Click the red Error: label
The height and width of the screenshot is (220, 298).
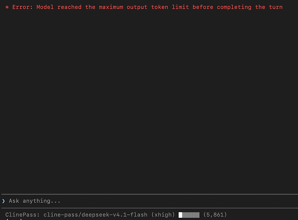click(x=22, y=7)
